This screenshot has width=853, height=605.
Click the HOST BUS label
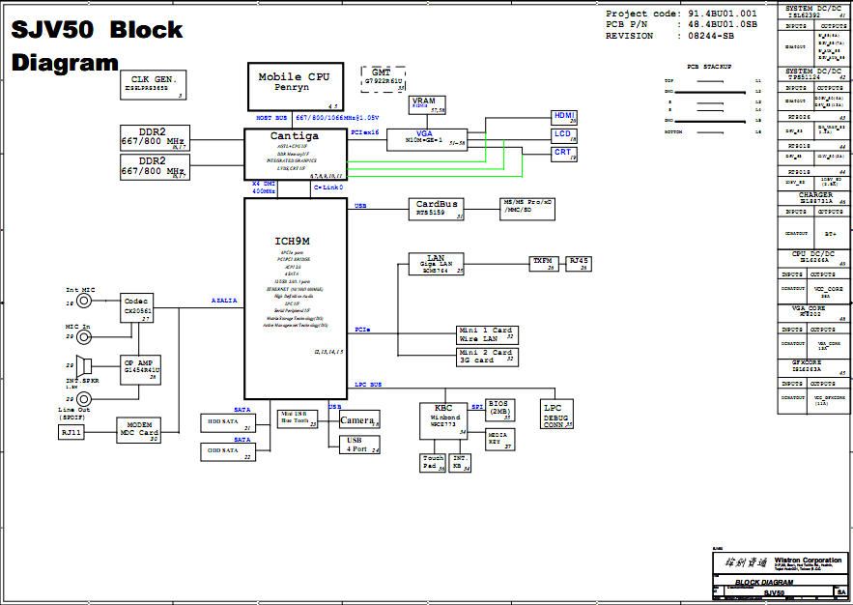(271, 118)
